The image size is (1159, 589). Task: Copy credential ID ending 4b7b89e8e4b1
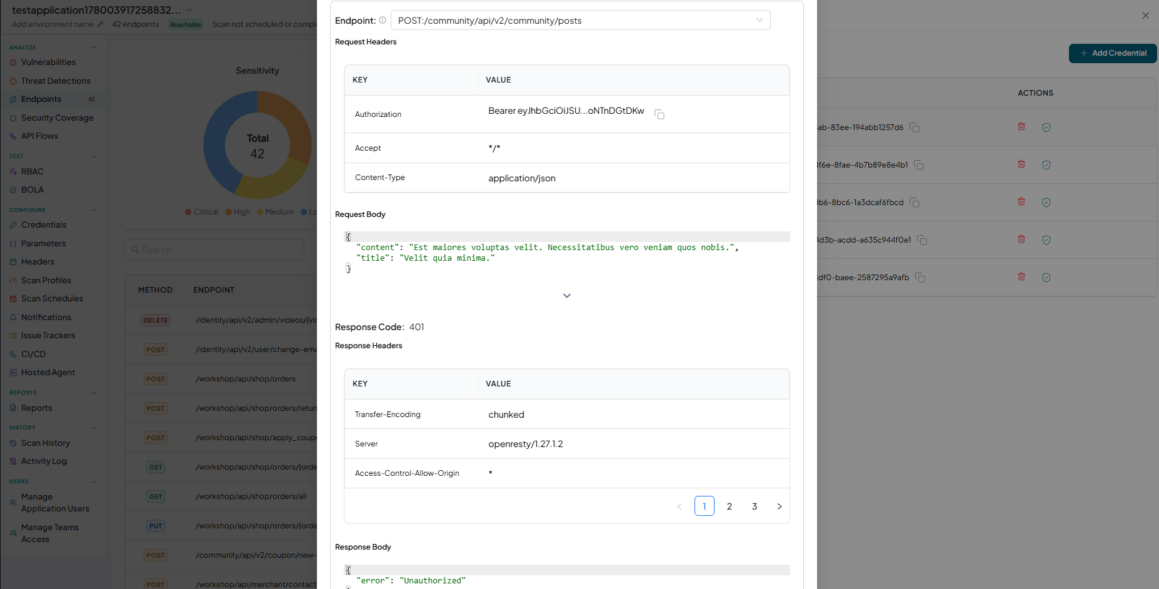pyautogui.click(x=919, y=165)
